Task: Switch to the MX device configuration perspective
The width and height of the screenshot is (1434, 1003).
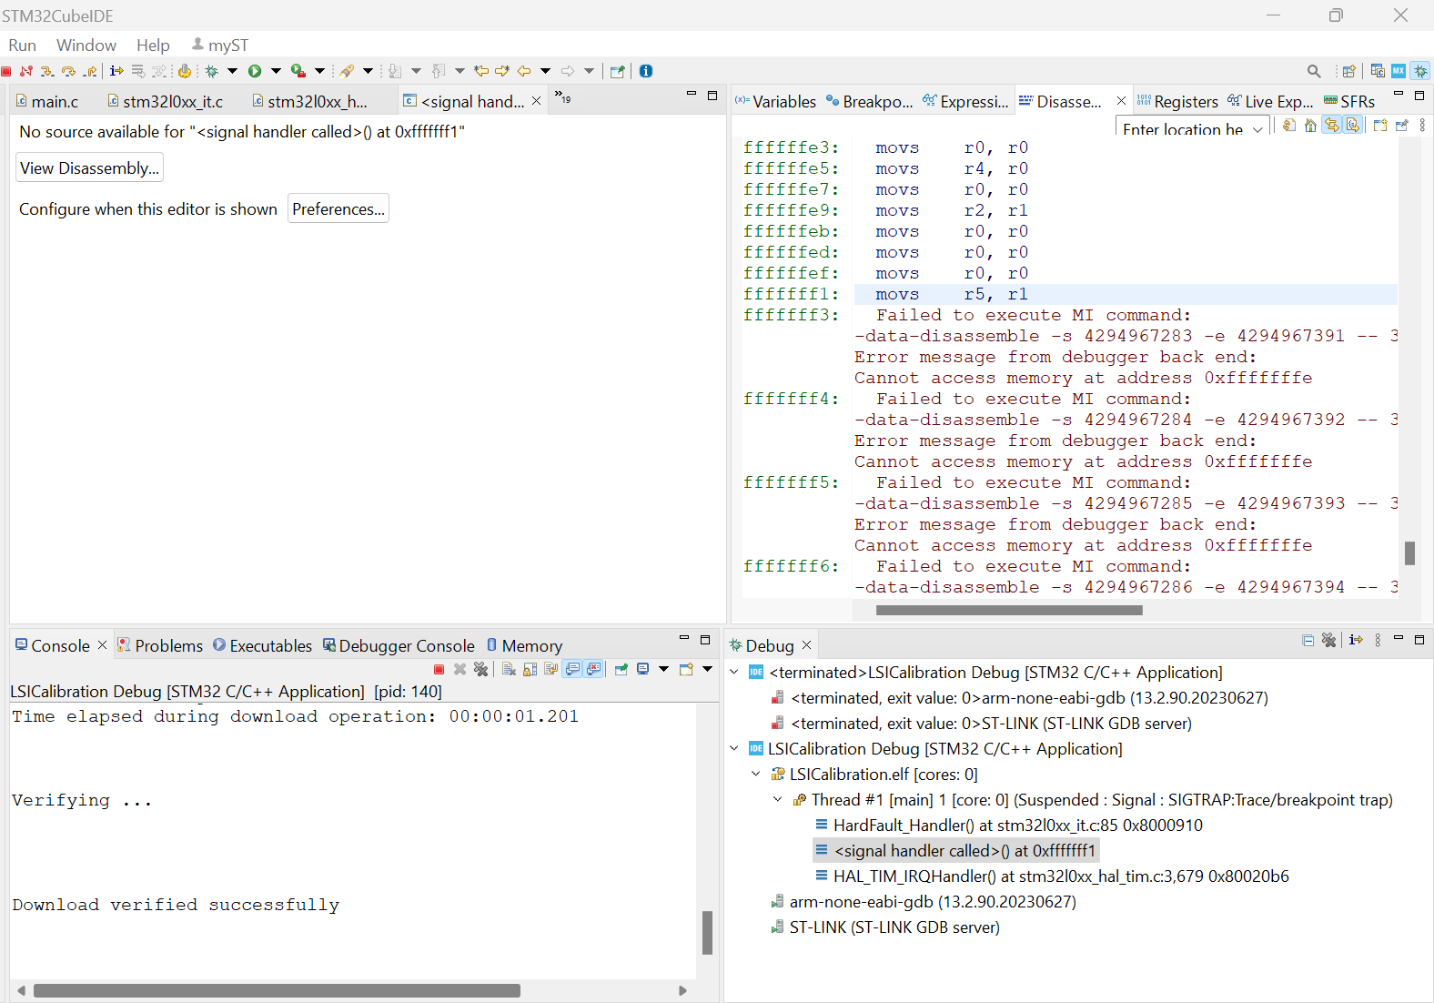Action: click(x=1399, y=71)
